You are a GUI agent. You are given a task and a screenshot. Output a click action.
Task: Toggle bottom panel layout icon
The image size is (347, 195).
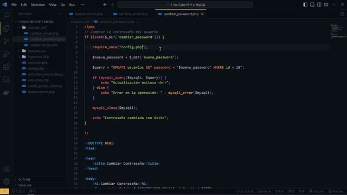[x=312, y=5]
